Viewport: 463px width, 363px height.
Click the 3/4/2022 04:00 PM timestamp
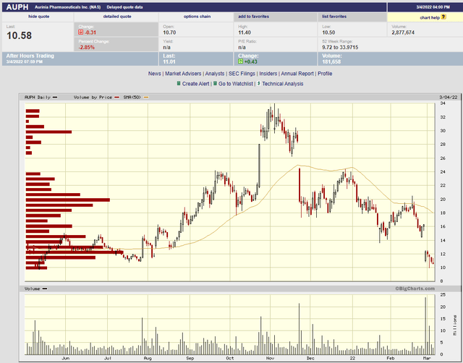tap(433, 7)
